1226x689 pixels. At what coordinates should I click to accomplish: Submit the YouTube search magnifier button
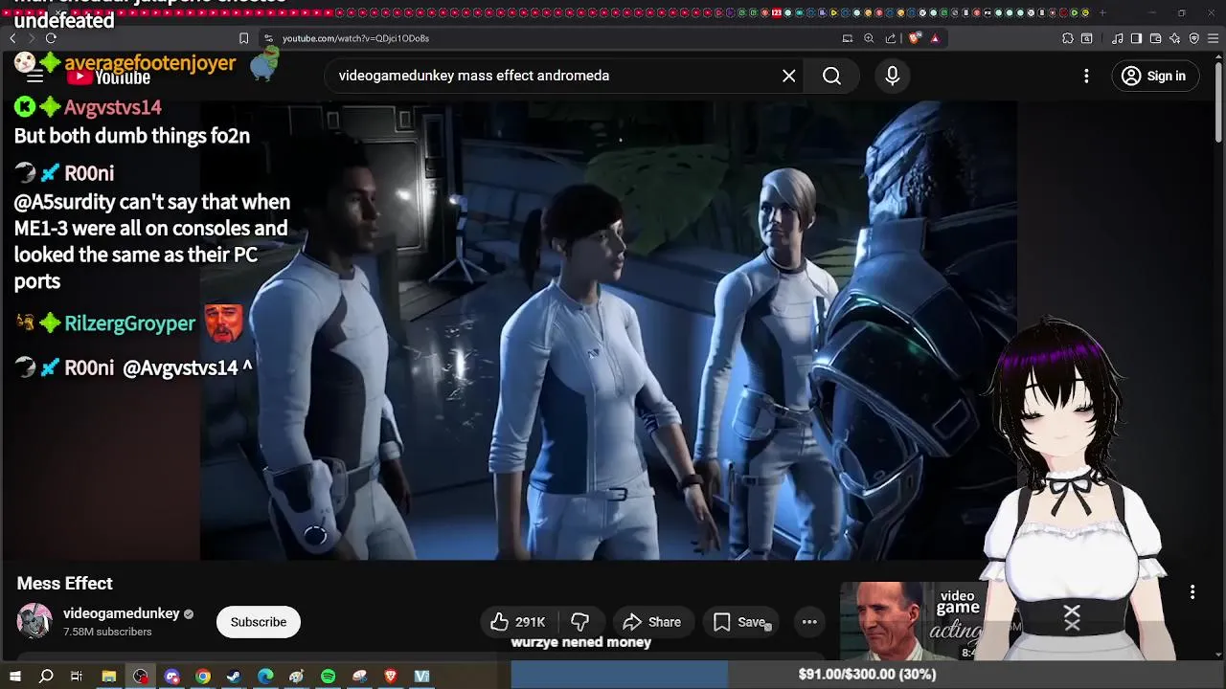pos(831,76)
